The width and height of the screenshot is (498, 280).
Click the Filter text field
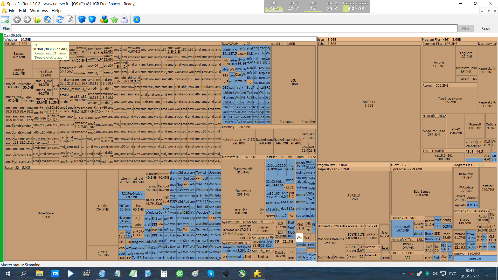pyautogui.click(x=233, y=29)
